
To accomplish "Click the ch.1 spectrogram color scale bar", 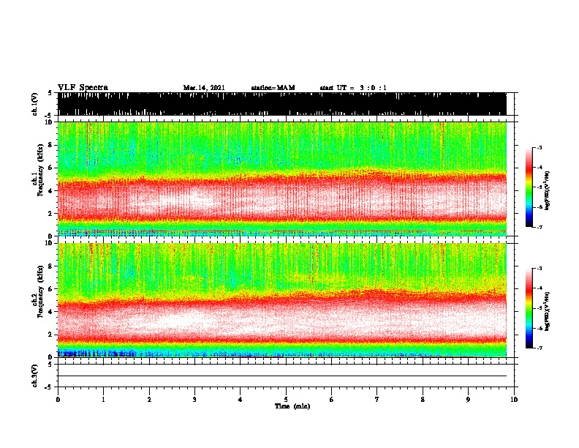I will pos(529,187).
